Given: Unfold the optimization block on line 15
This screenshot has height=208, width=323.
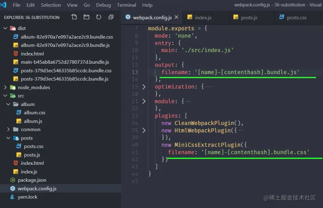Looking at the screenshot, I should pyautogui.click(x=144, y=87).
